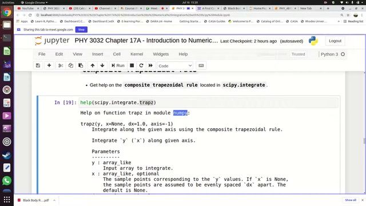Zoom page using the magnifier icon in address bar
366x206 pixels.
[x=342, y=15]
